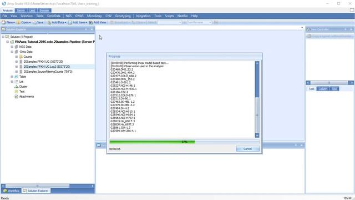355x200 pixels.
Task: Select Solution (1 Project) root node
Action: (x=21, y=37)
